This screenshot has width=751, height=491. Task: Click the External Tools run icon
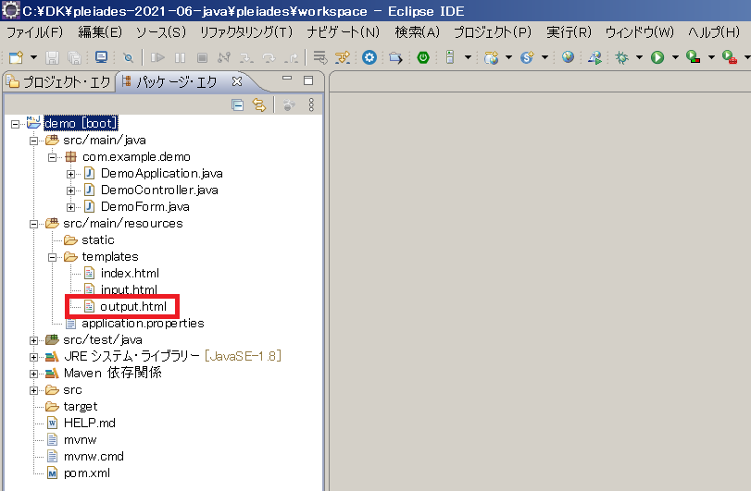point(730,57)
